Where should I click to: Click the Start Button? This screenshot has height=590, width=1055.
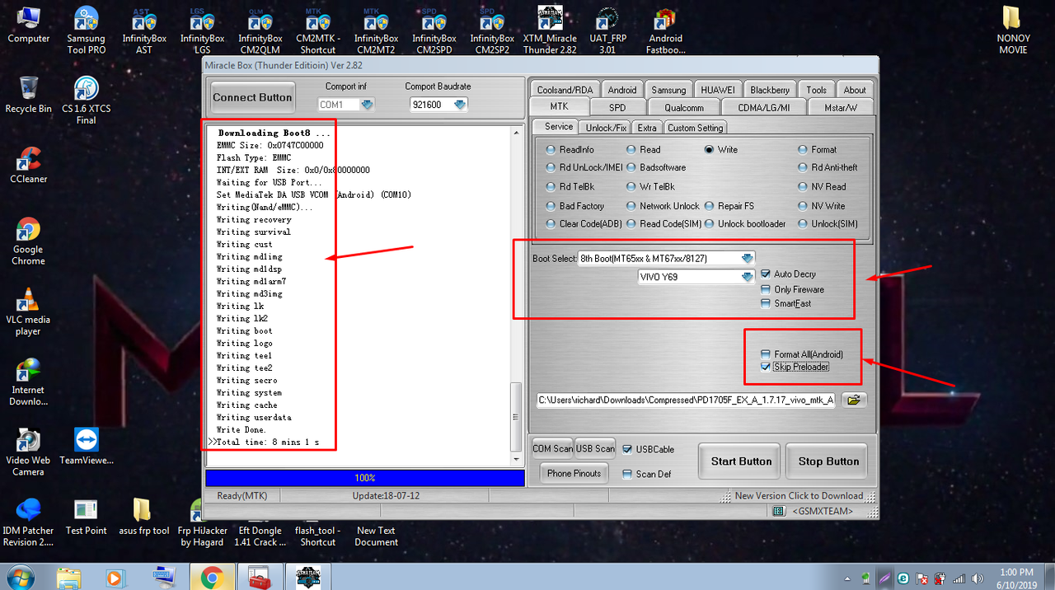pyautogui.click(x=741, y=461)
